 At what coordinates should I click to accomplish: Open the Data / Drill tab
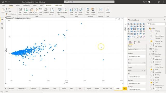pyautogui.click(x=58, y=5)
